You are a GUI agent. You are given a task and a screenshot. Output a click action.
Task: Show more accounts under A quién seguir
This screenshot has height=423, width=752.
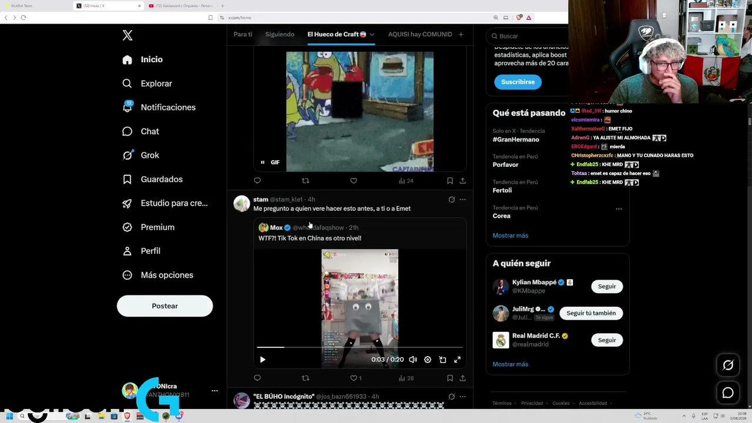pos(511,364)
